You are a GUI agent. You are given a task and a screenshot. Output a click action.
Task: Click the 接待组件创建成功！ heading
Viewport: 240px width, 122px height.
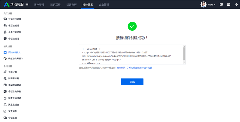coord(132,38)
